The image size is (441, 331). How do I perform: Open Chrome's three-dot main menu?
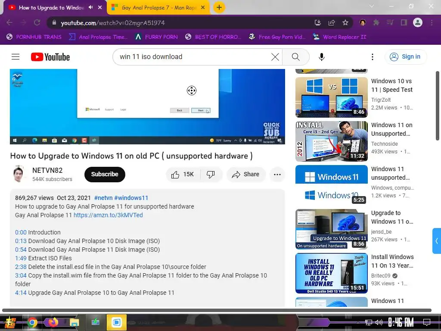[x=432, y=22]
